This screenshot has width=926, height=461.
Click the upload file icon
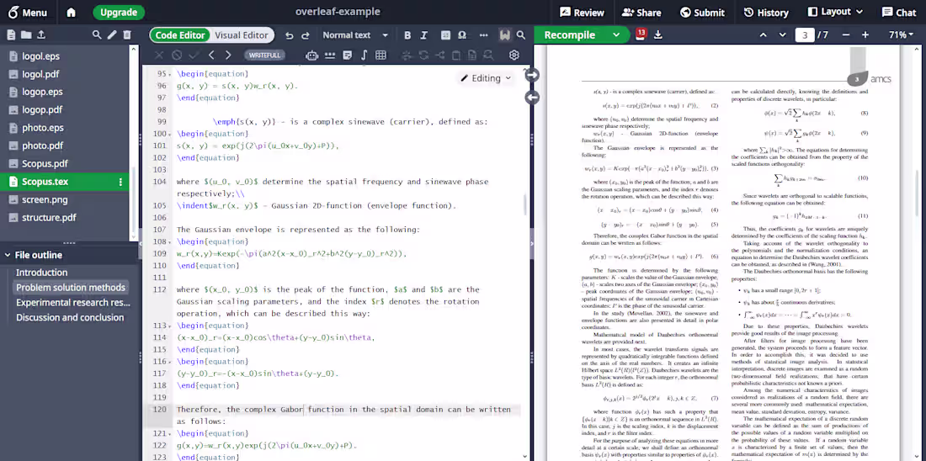[41, 34]
